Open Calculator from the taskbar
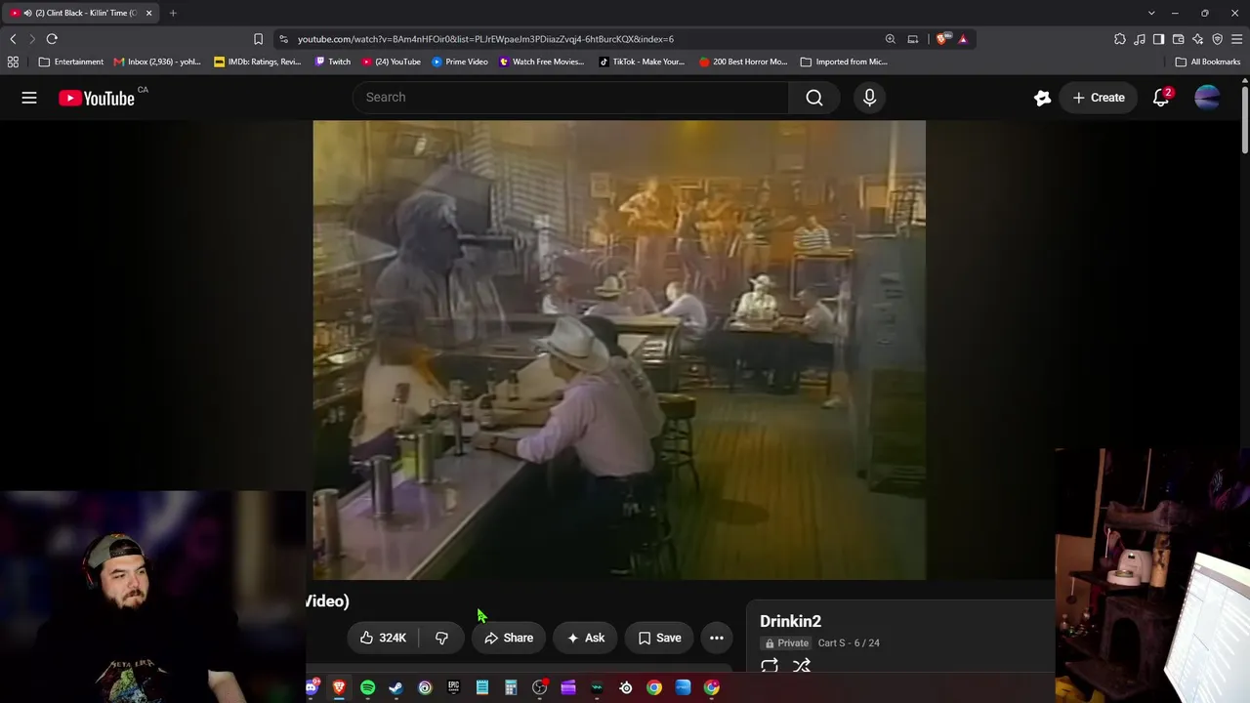Image resolution: width=1250 pixels, height=703 pixels. pyautogui.click(x=511, y=687)
